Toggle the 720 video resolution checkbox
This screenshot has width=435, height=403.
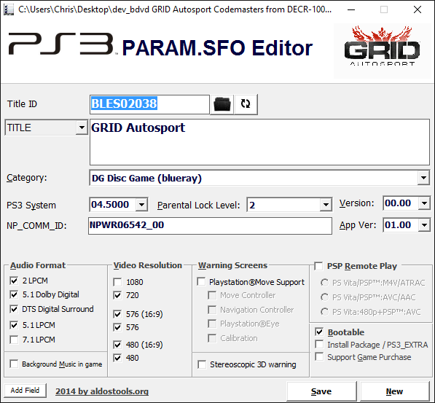point(117,295)
